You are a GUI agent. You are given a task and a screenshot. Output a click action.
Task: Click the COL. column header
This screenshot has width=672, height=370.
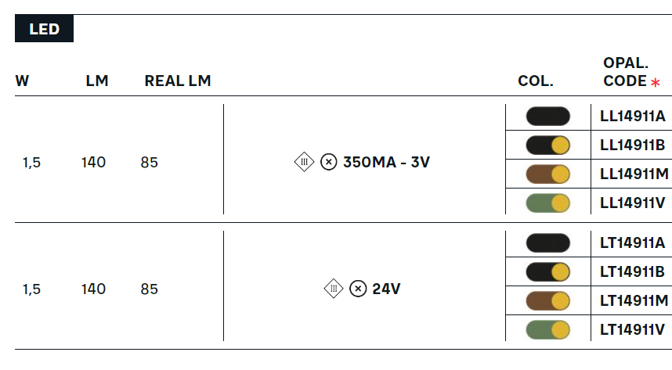click(536, 81)
